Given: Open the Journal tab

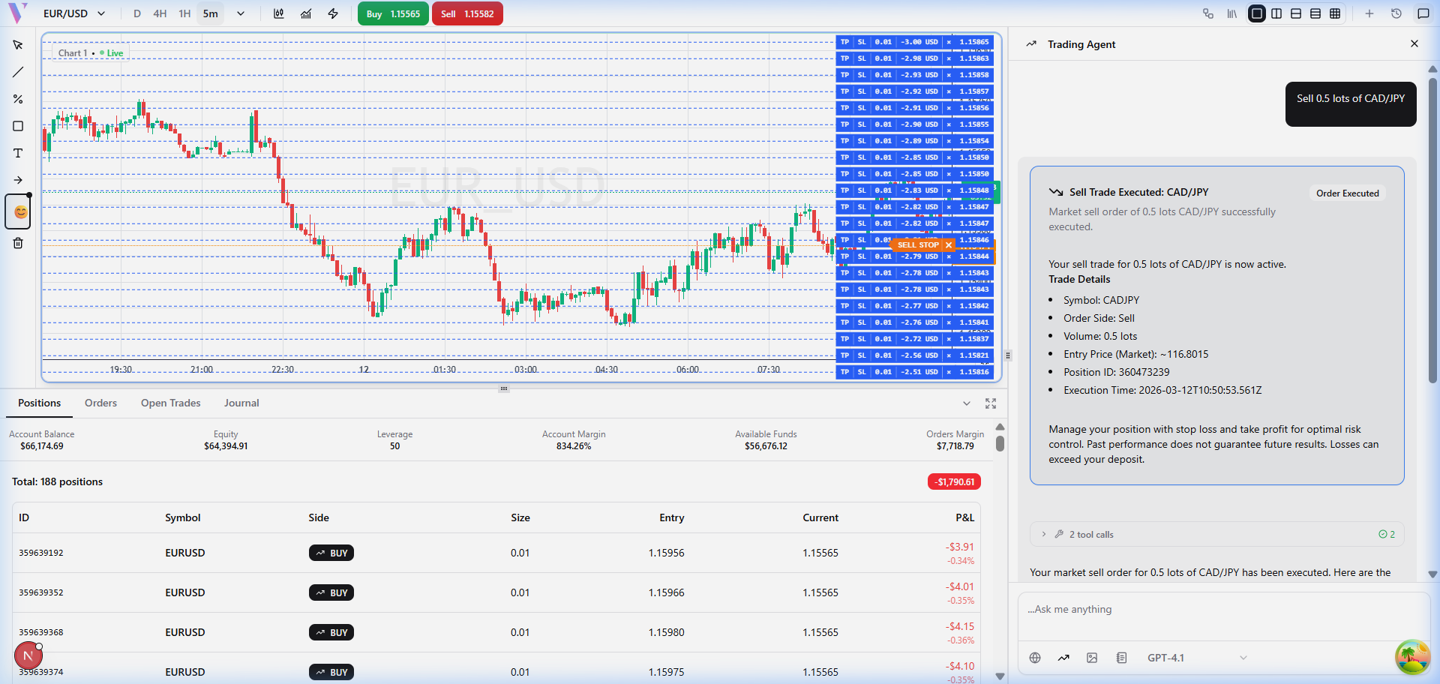Looking at the screenshot, I should [241, 403].
